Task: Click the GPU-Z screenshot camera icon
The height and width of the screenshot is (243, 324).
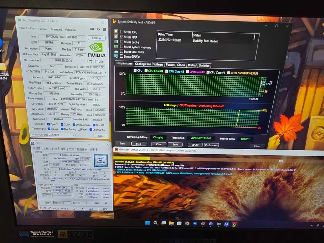Action: [92, 29]
